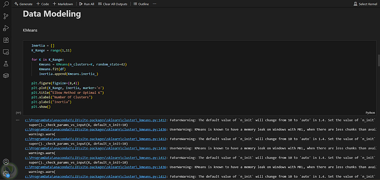
Task: Click the Generate button in the notebook toolbar
Action: click(23, 4)
